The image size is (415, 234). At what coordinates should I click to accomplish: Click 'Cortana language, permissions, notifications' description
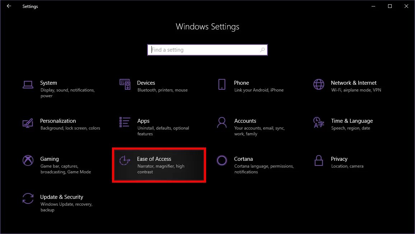pos(264,169)
